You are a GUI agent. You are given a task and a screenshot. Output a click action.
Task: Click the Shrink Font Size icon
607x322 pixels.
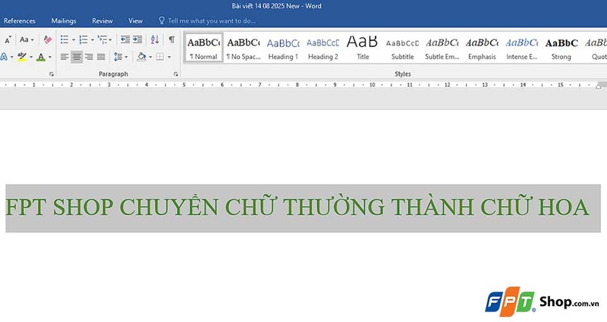pos(8,39)
